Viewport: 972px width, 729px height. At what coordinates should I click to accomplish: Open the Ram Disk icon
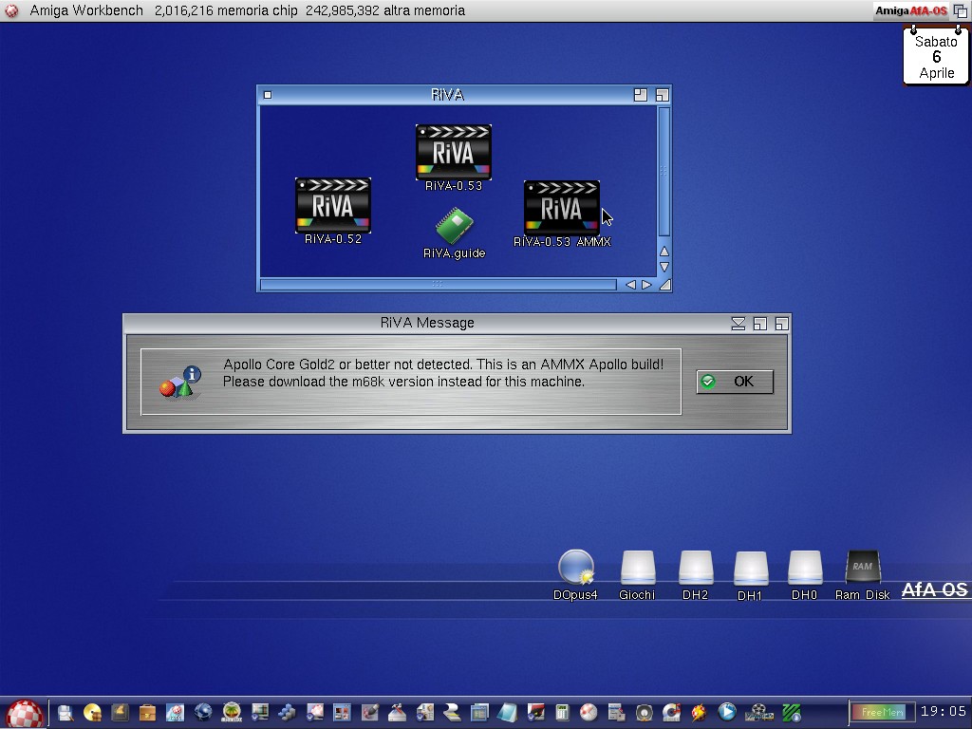coord(862,569)
